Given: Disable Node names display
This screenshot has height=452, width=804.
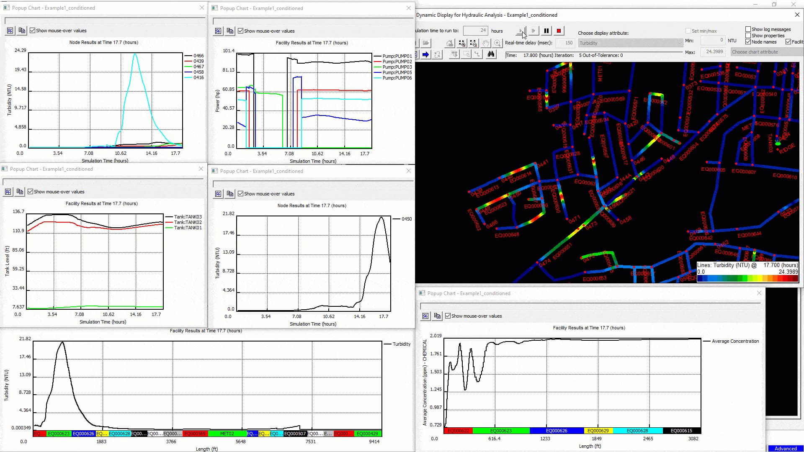Looking at the screenshot, I should (x=748, y=42).
